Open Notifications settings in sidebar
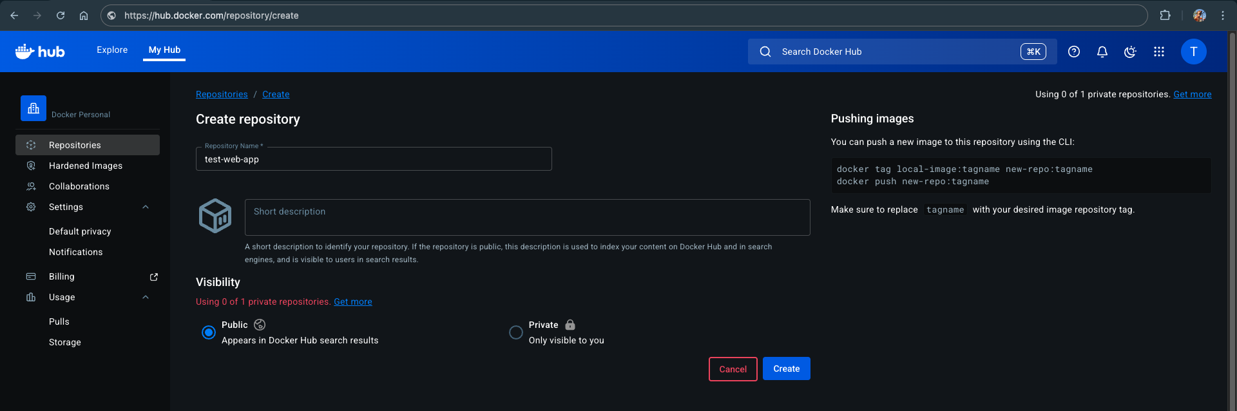The width and height of the screenshot is (1237, 411). [76, 252]
